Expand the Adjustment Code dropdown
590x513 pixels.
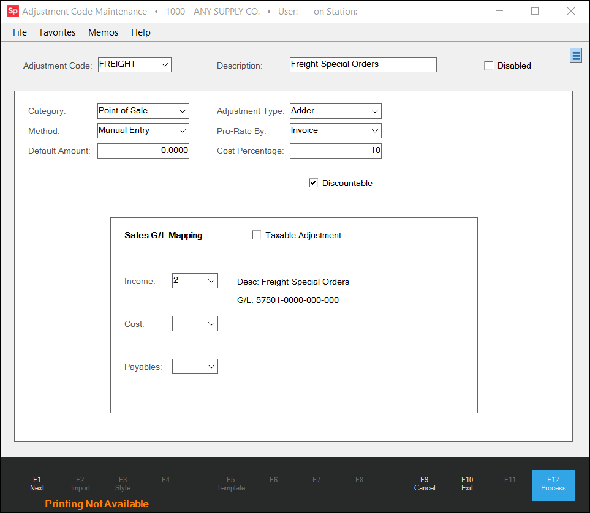tap(164, 64)
